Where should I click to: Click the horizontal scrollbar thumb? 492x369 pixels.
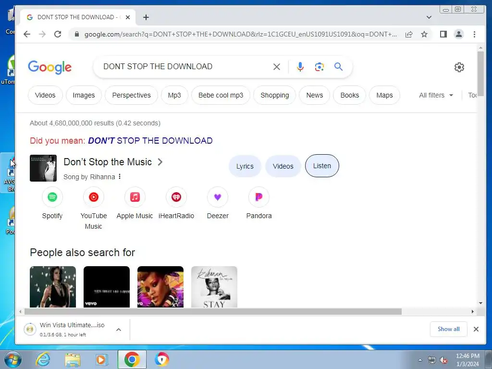click(213, 311)
